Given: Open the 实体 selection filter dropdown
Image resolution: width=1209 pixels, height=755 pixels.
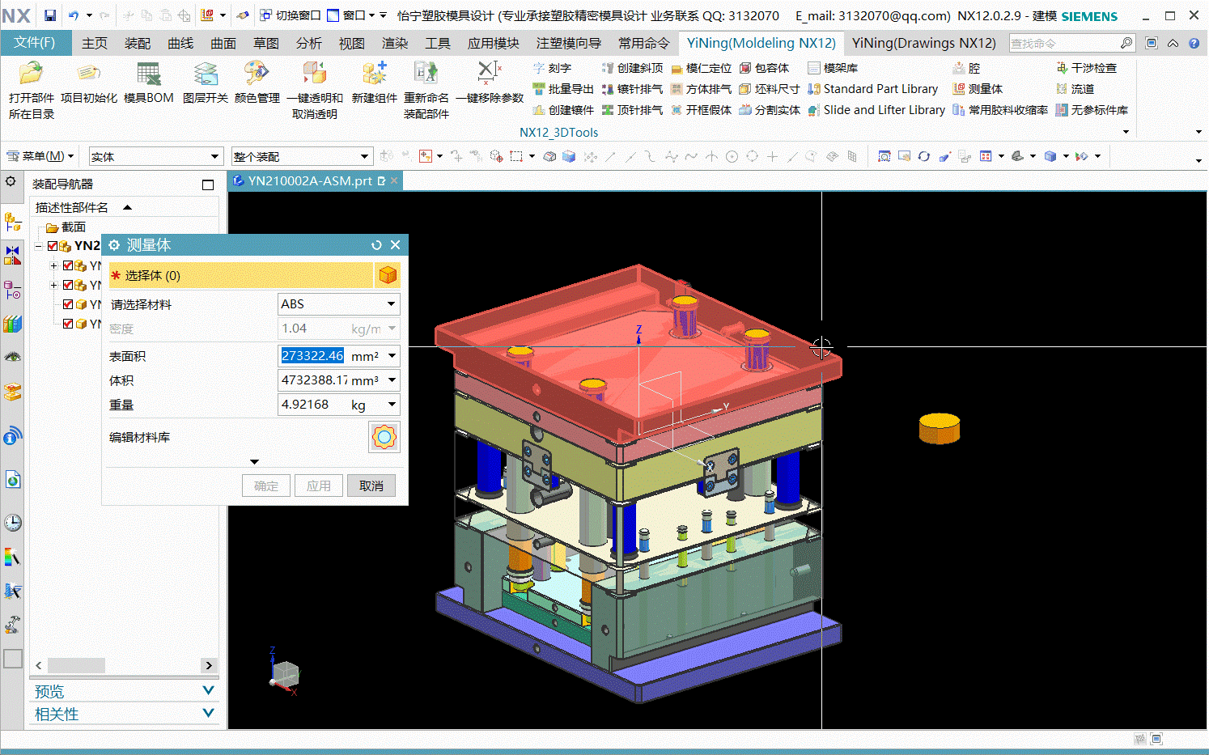Looking at the screenshot, I should coord(155,156).
